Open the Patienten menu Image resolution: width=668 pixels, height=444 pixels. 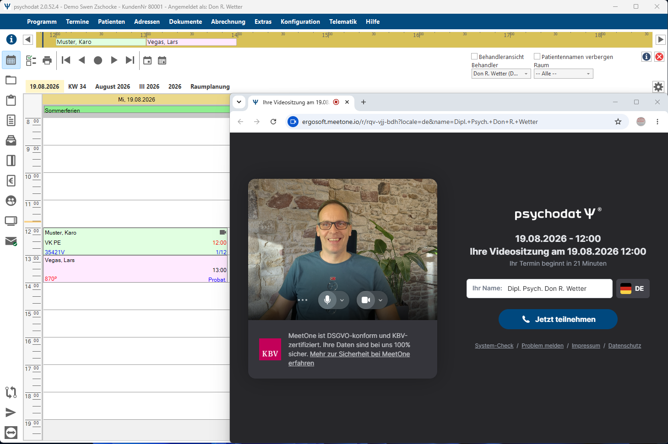(111, 21)
